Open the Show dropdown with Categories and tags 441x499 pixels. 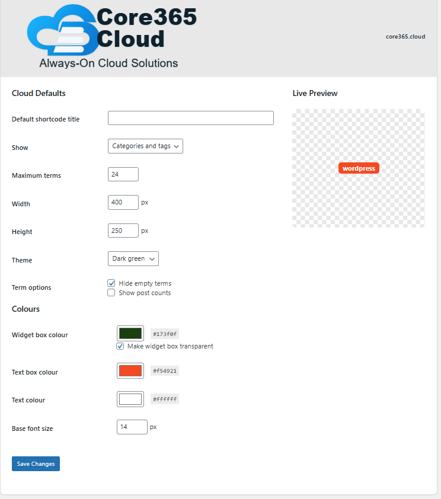145,146
